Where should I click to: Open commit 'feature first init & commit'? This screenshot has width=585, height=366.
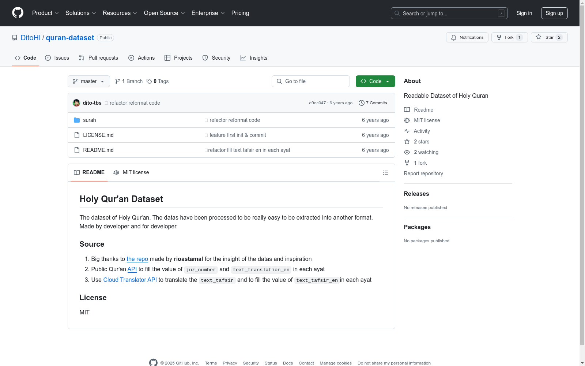click(x=238, y=135)
